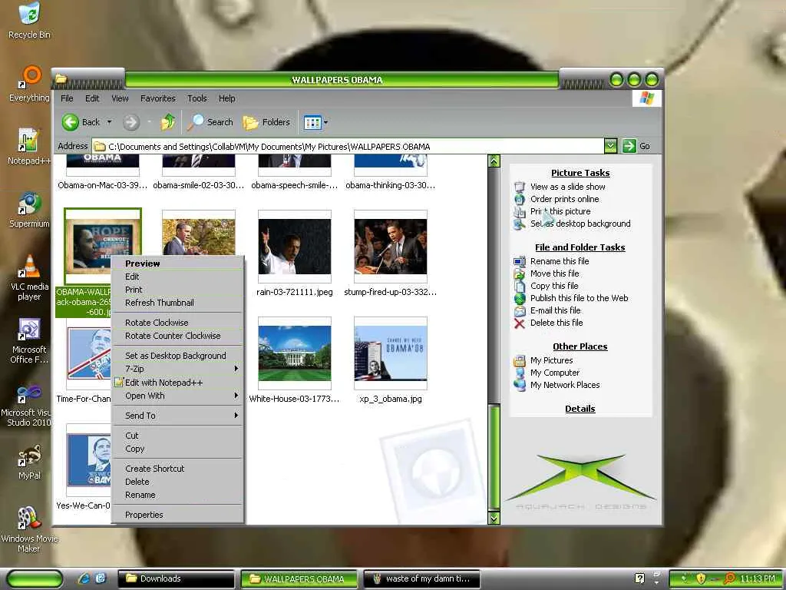This screenshot has height=590, width=786.
Task: Click Copy this file task
Action: 554,286
